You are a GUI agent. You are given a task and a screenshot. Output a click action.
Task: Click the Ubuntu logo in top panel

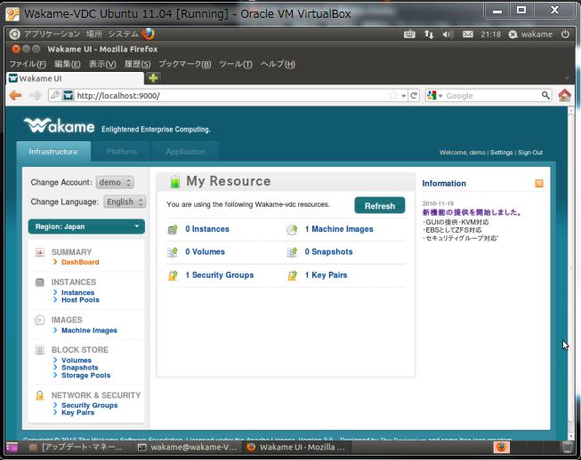tap(14, 34)
